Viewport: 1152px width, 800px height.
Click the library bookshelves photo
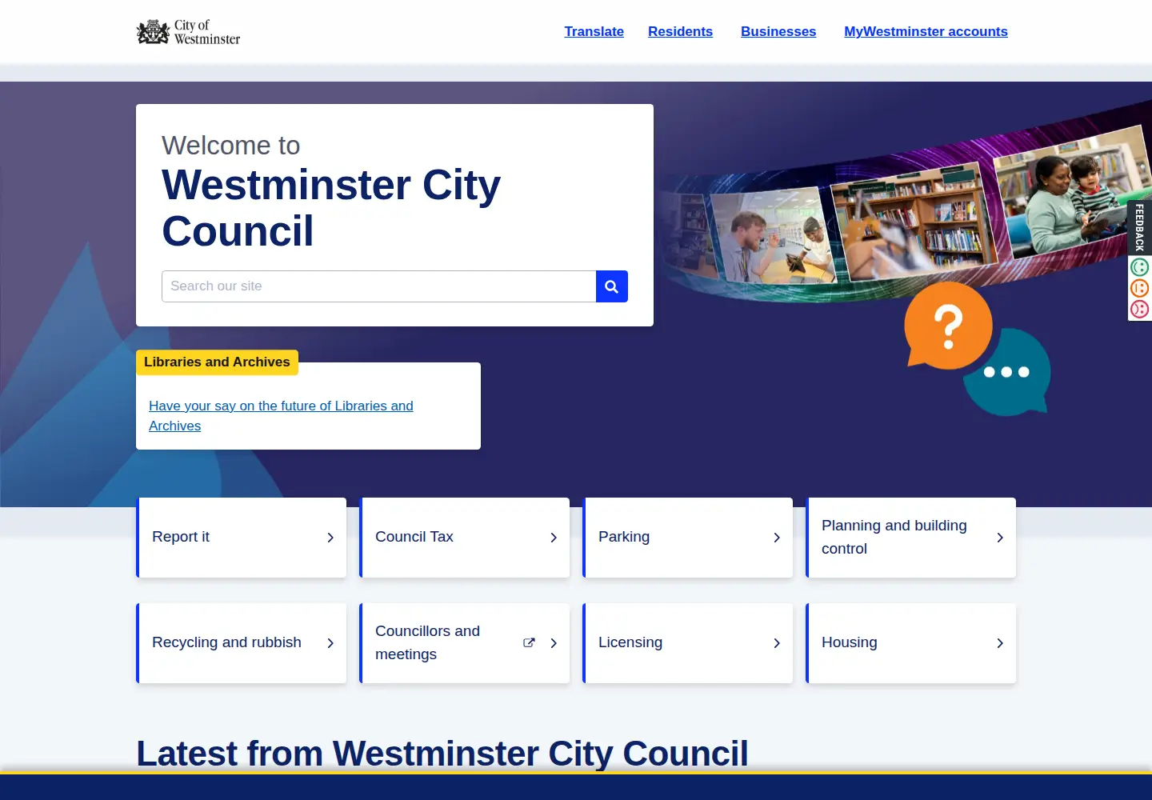(914, 221)
